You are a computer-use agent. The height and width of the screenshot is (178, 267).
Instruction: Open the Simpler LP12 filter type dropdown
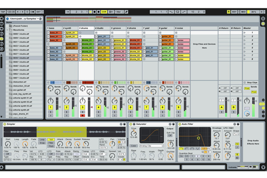coord(8,160)
